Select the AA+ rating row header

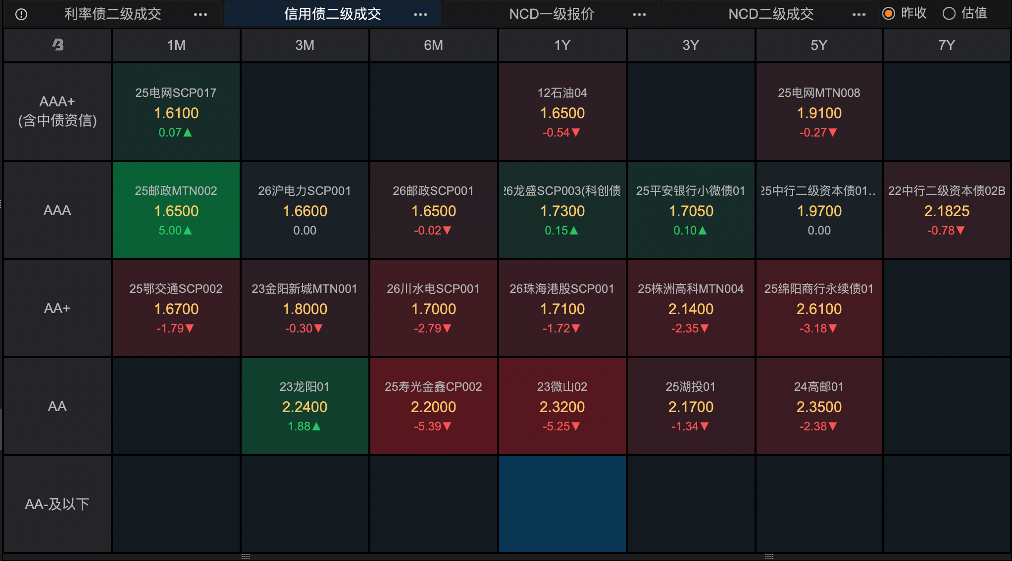pos(57,308)
